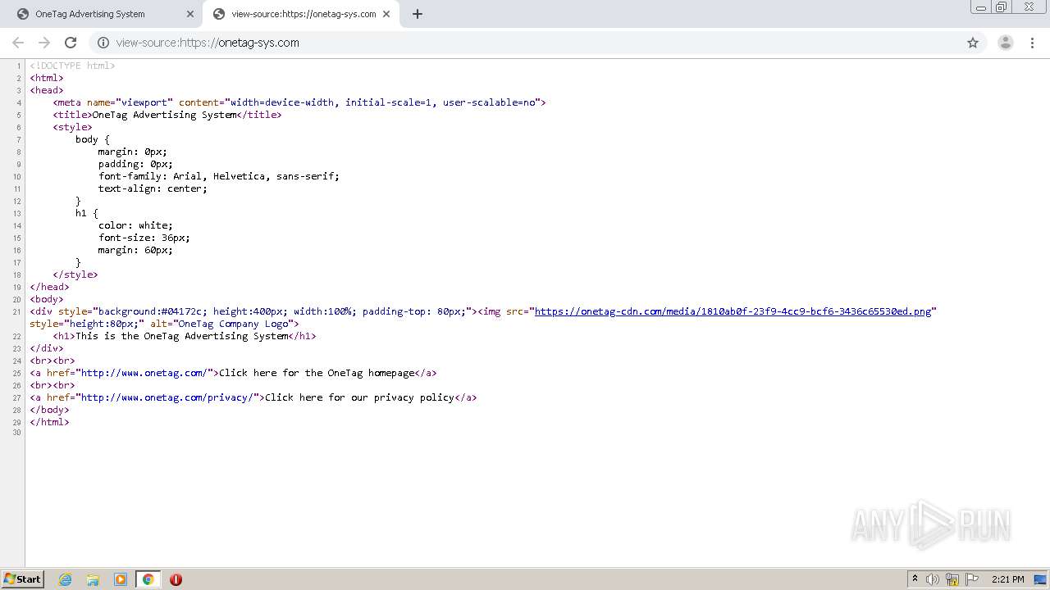Click the 'color: white;' line
Viewport: 1050px width, 590px height.
(x=135, y=225)
